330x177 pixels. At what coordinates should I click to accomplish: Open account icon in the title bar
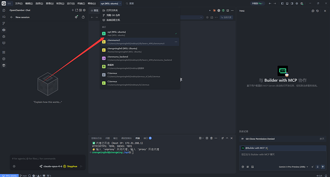(x=302, y=3)
